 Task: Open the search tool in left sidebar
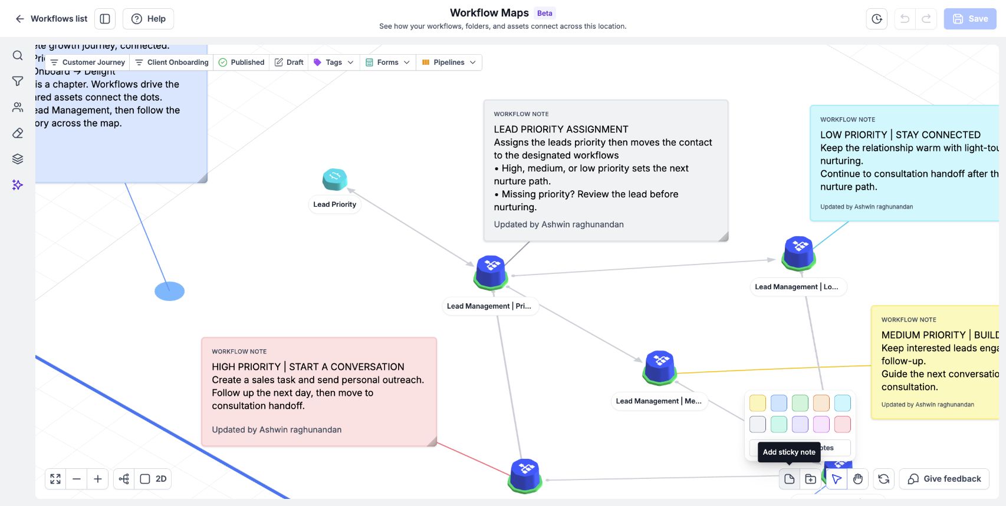point(18,55)
